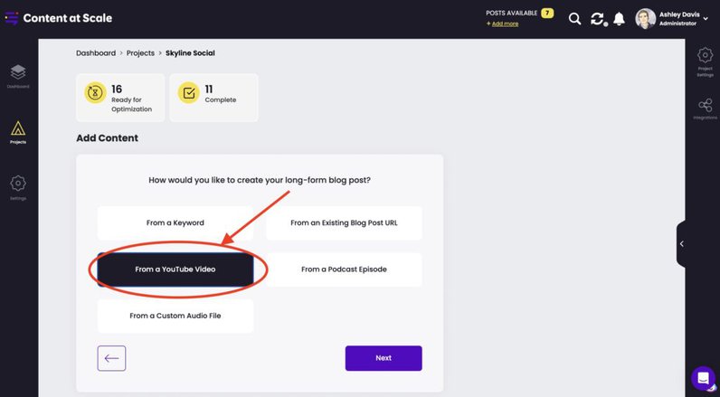
Task: Choose From a Custom Audio File
Action: point(175,316)
